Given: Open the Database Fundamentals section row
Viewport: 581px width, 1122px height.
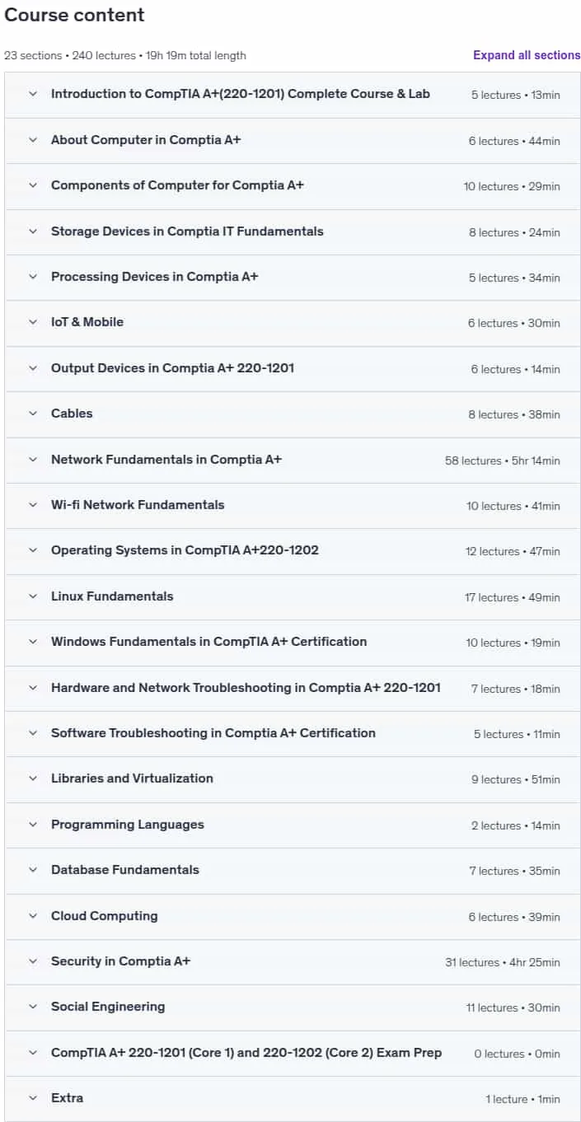Looking at the screenshot, I should 293,871.
